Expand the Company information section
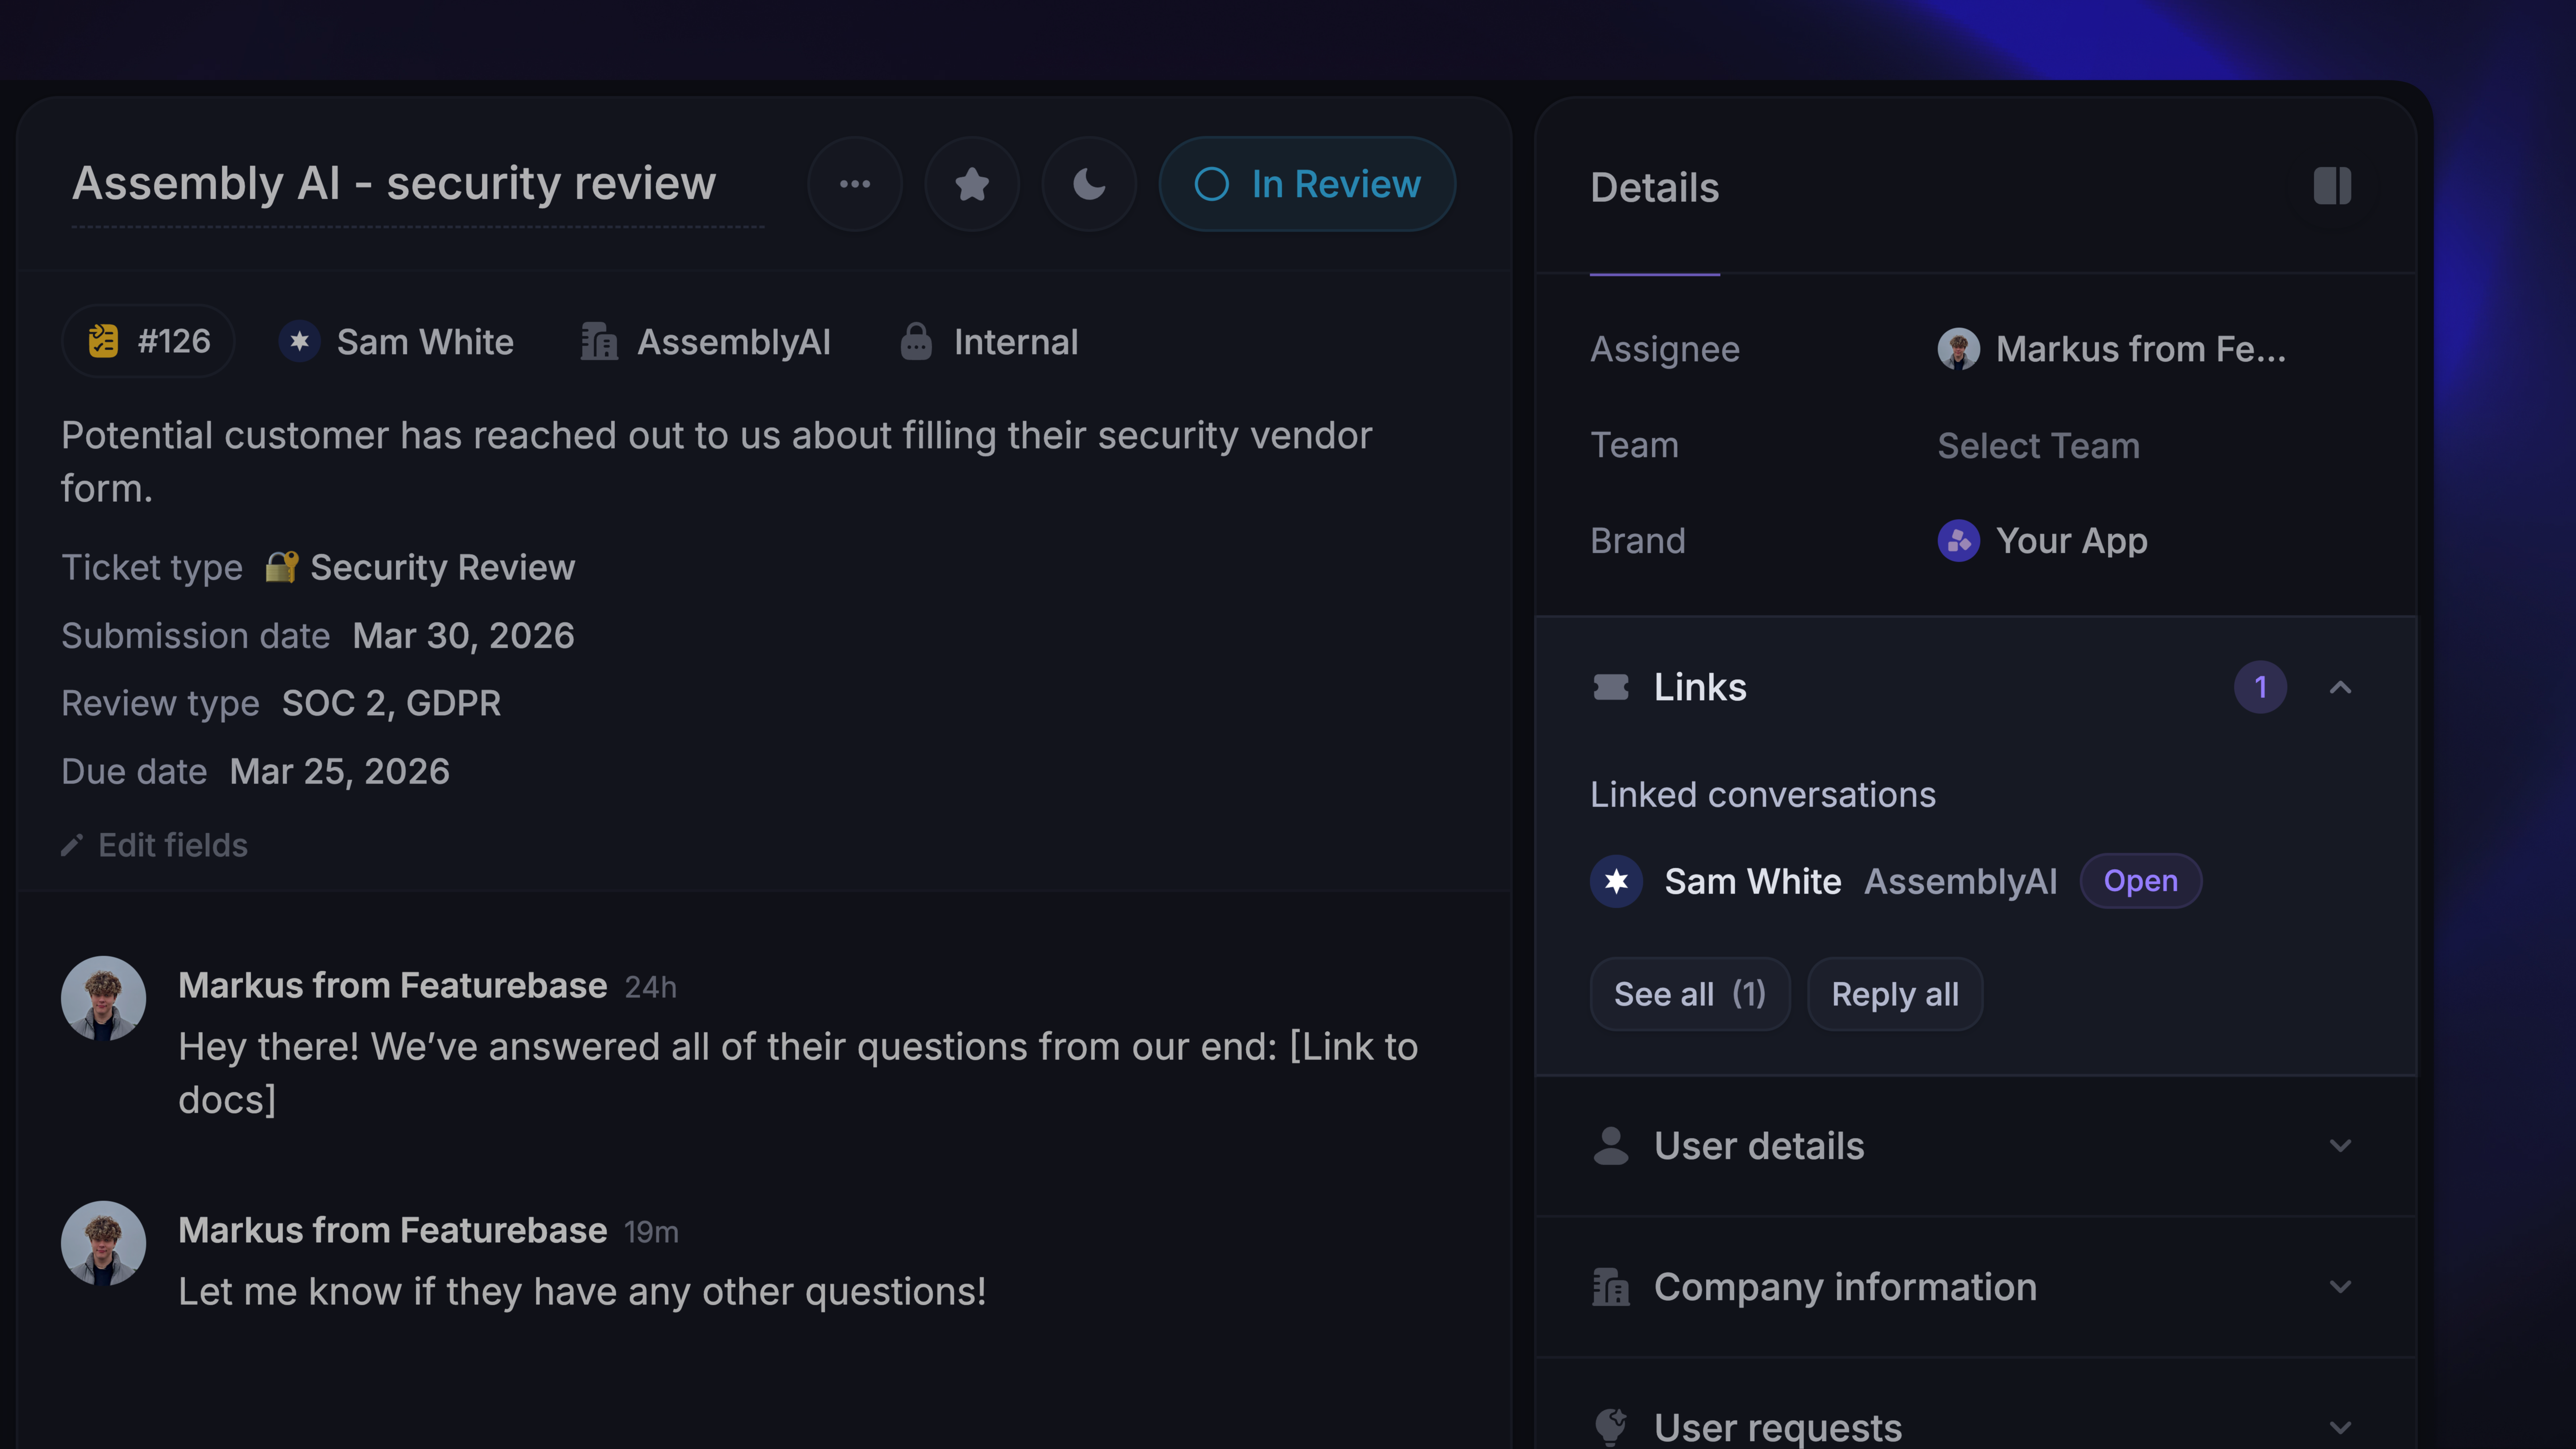2576x1449 pixels. (x=1976, y=1287)
